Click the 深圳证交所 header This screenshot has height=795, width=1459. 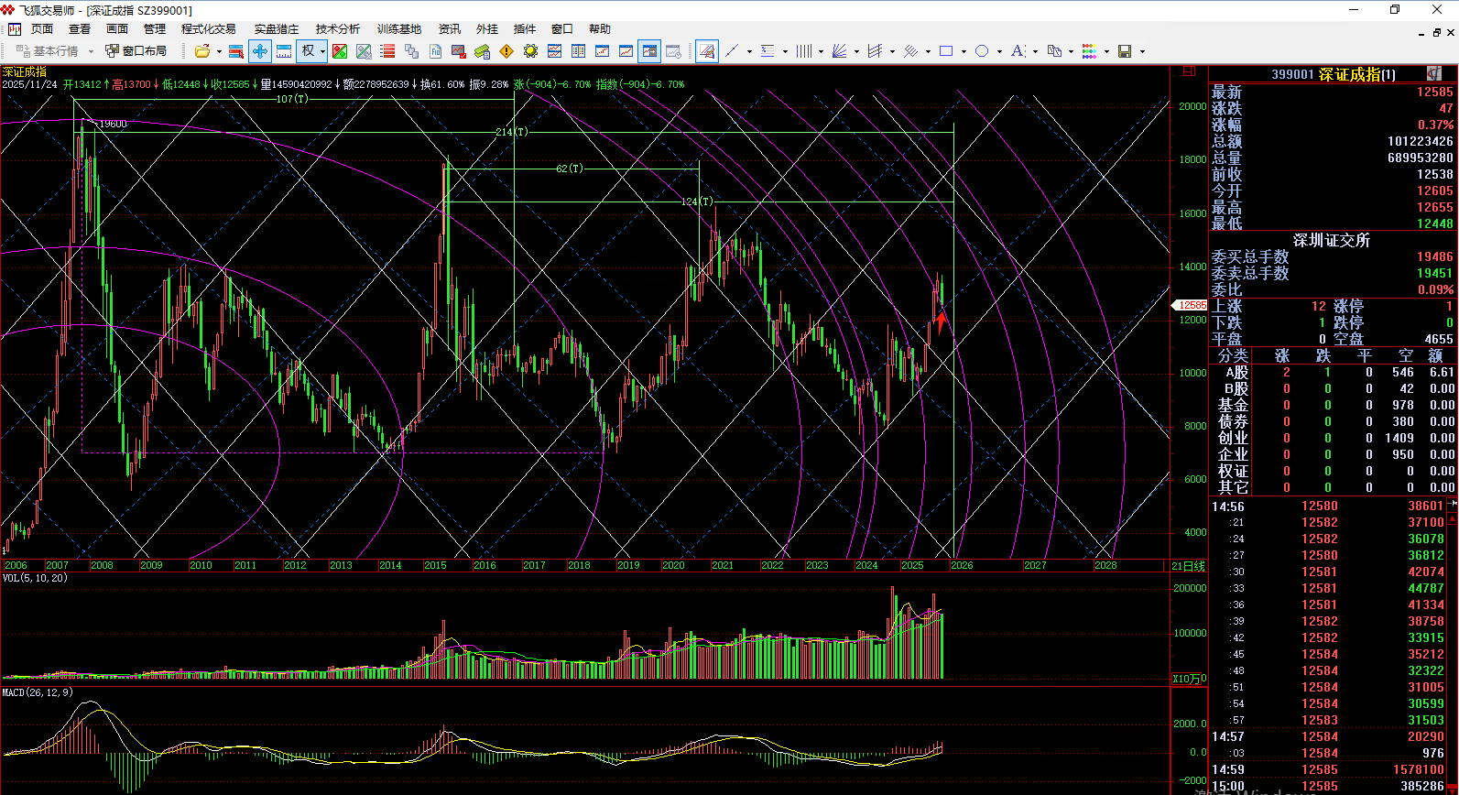click(x=1332, y=240)
